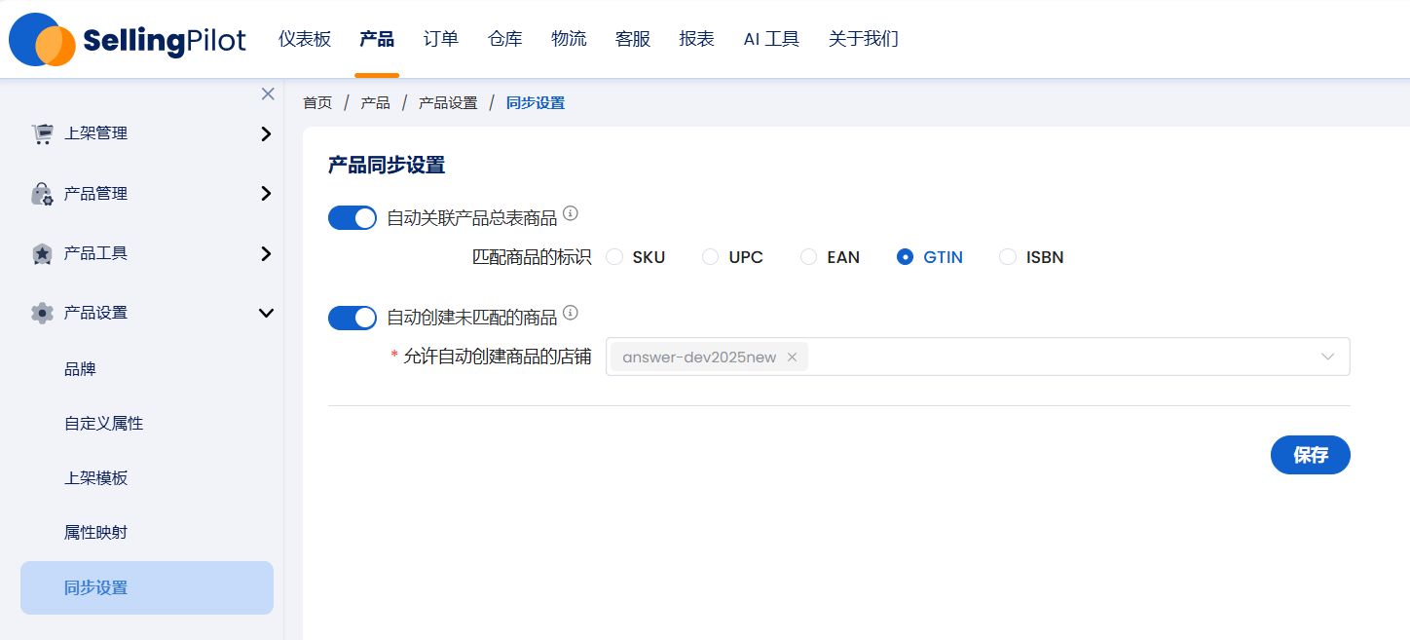1410x640 pixels.
Task: Click the 产品设置 gear icon
Action: pyautogui.click(x=42, y=313)
